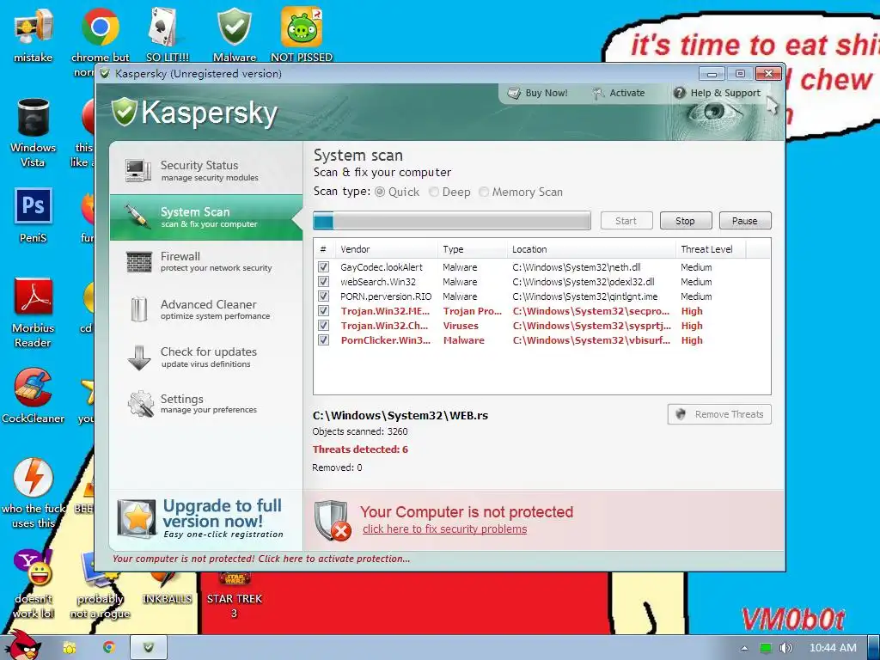
Task: Open Advanced Cleaner section
Action: 205,309
